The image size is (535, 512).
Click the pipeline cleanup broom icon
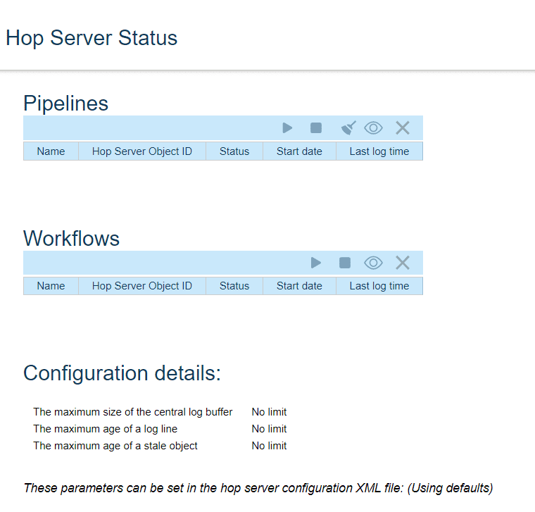[x=348, y=127]
